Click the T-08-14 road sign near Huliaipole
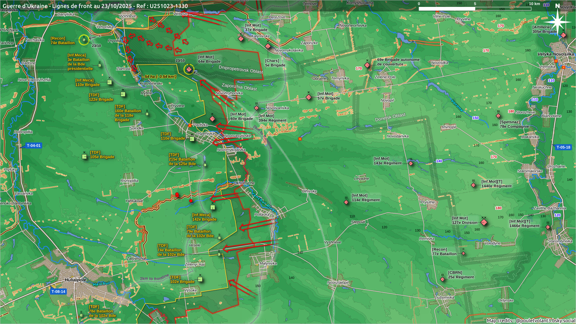The height and width of the screenshot is (324, 576). (x=58, y=292)
